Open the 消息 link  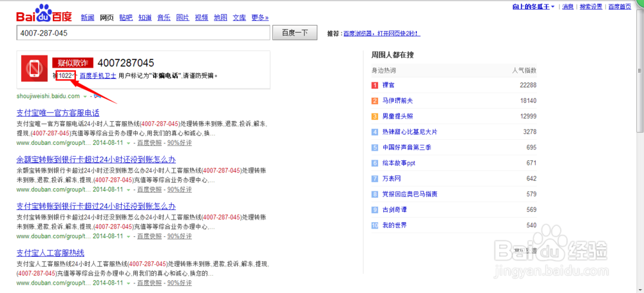pyautogui.click(x=567, y=6)
